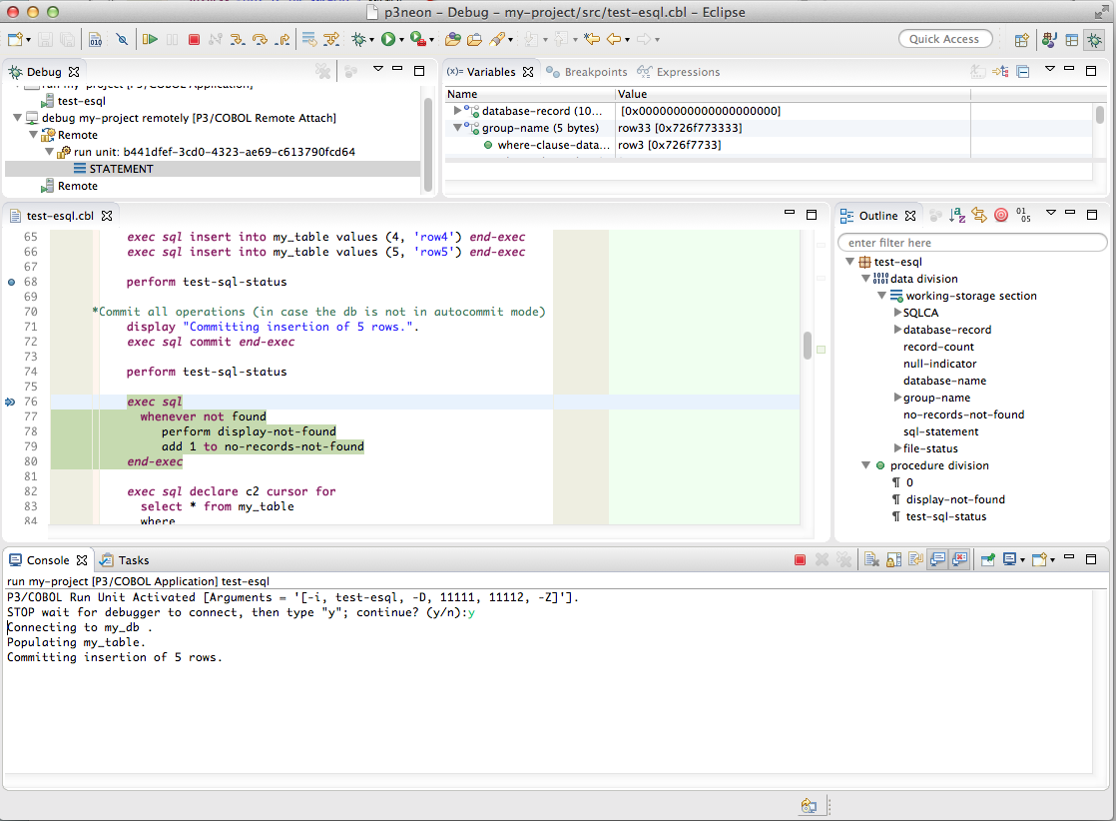Collapse procedure division in Outline

click(866, 465)
